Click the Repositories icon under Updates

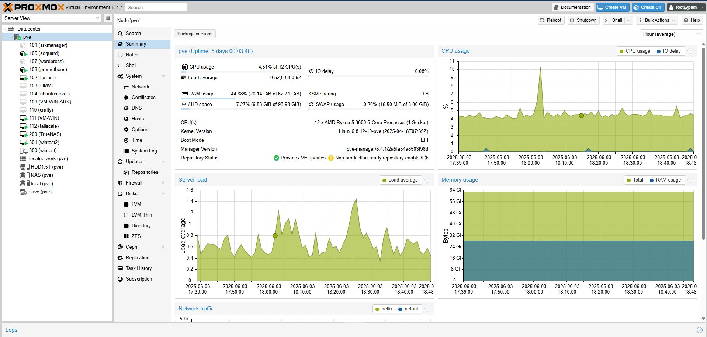tap(126, 172)
